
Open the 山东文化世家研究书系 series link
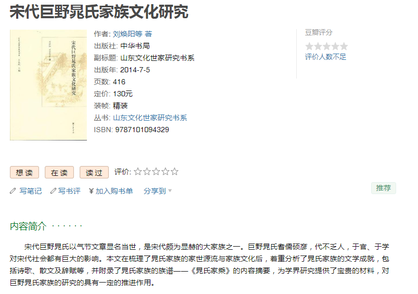coord(150,118)
